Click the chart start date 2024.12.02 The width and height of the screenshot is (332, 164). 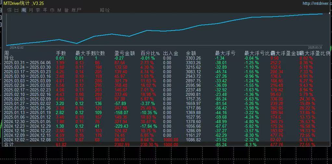17,48
